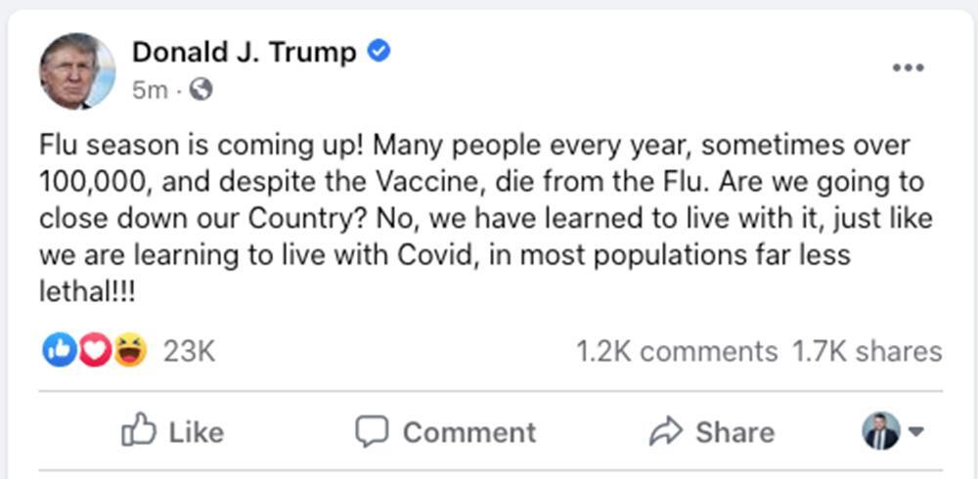Open the 1.2K comments link
Image resolution: width=978 pixels, height=479 pixels.
(677, 351)
